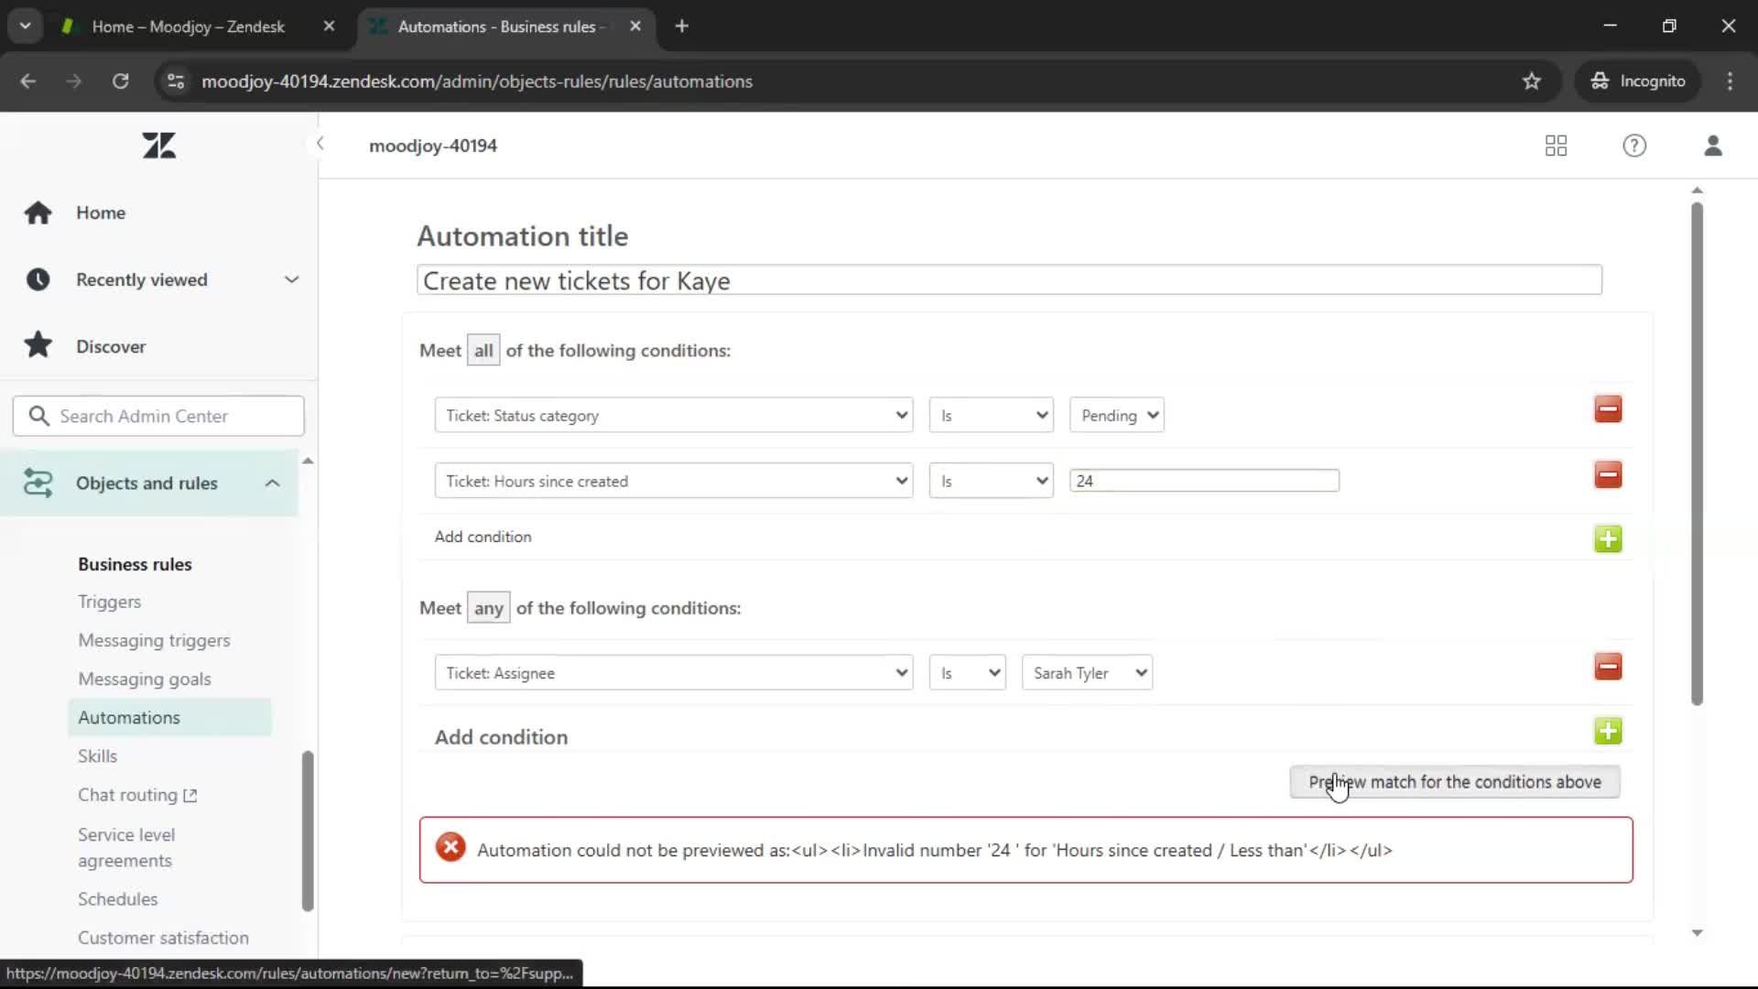Open the tab search dropdown arrow
Screen dimensions: 1758x989
click(x=25, y=26)
